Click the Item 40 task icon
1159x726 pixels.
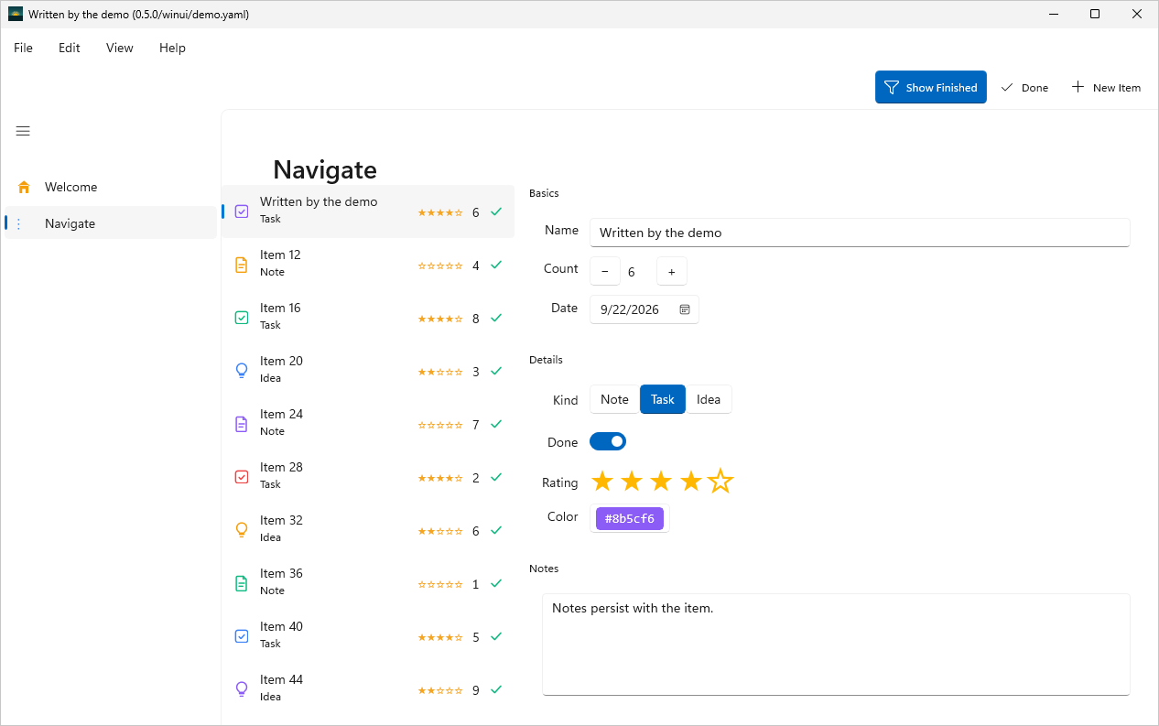242,636
